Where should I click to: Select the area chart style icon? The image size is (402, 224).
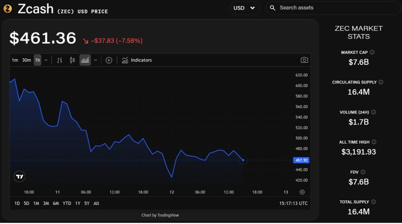pyautogui.click(x=85, y=60)
